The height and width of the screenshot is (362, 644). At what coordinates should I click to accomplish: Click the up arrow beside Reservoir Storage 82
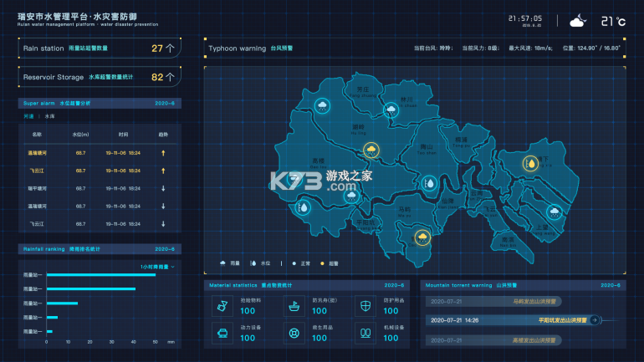(170, 77)
